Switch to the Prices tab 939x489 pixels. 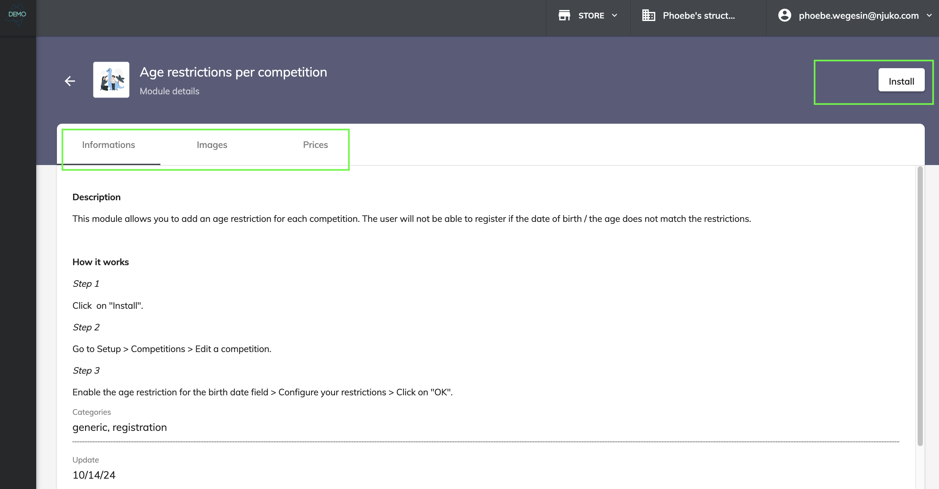click(x=315, y=145)
